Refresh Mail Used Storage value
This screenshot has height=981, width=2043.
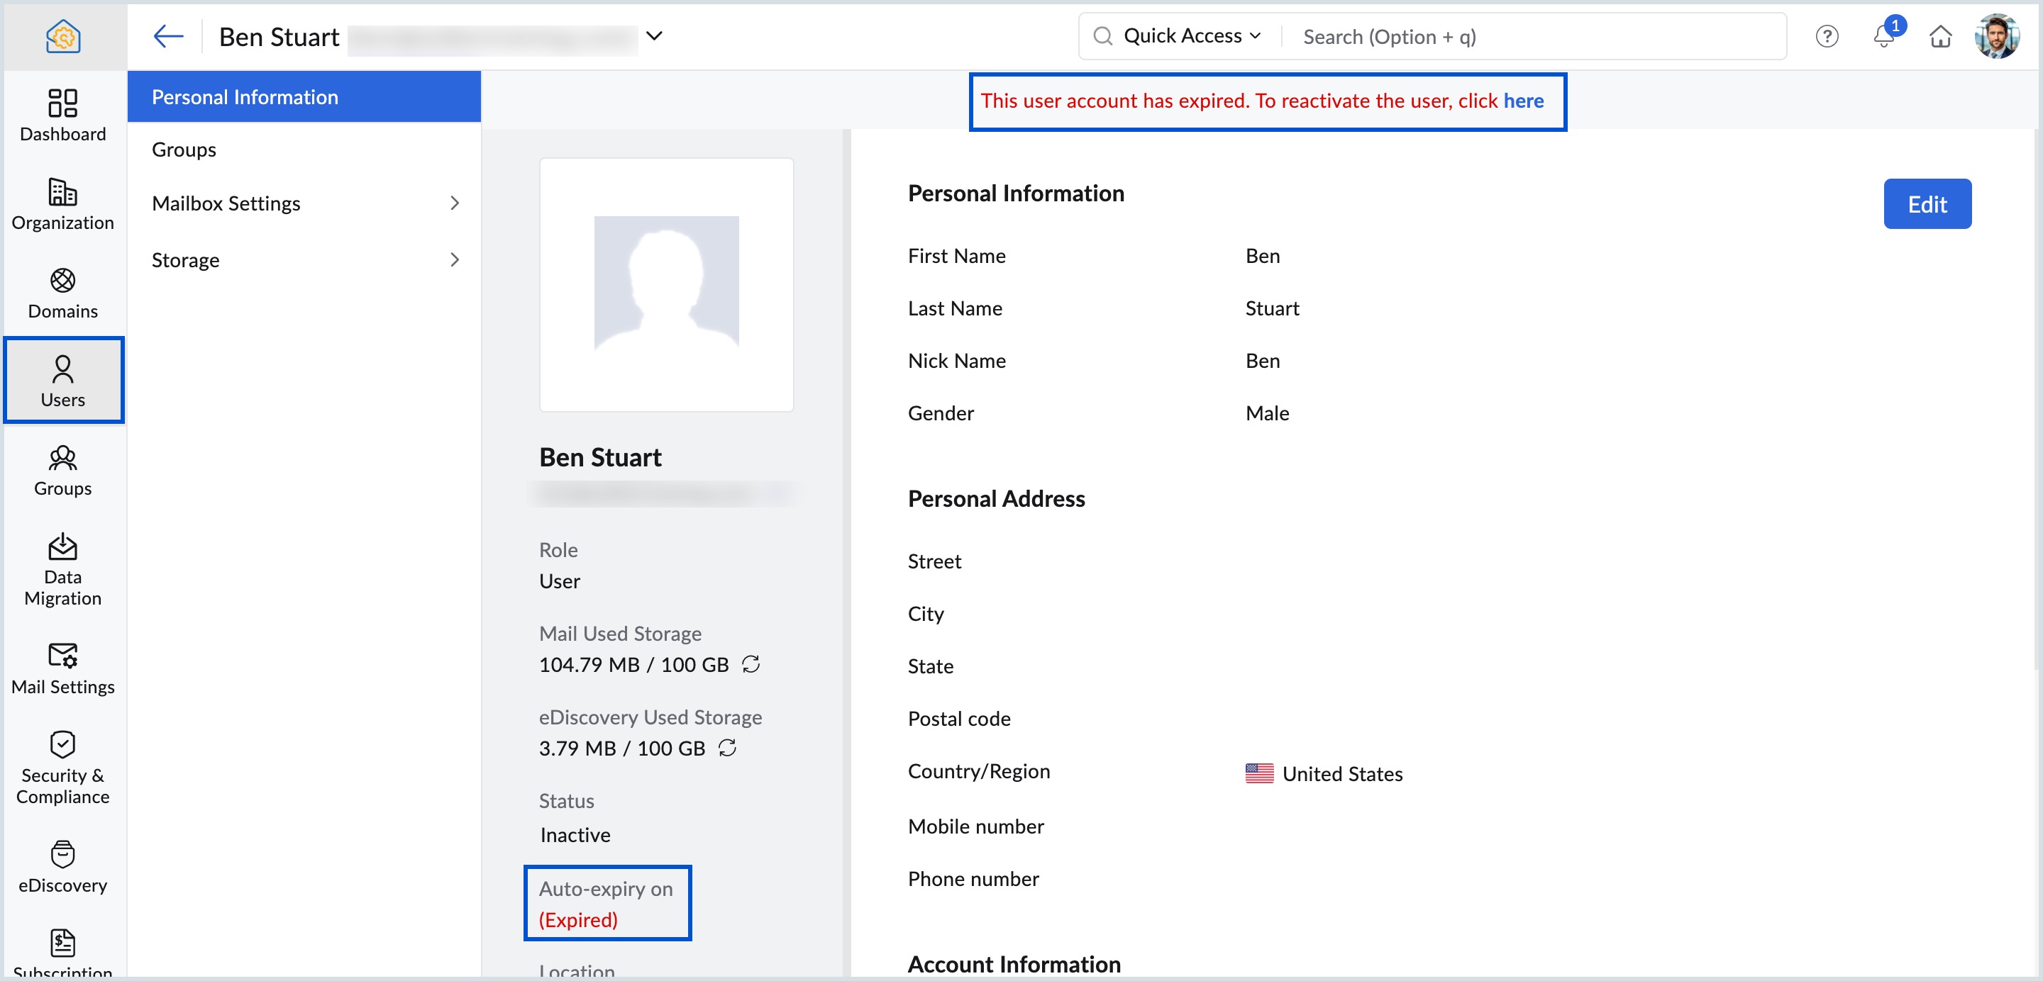(751, 664)
